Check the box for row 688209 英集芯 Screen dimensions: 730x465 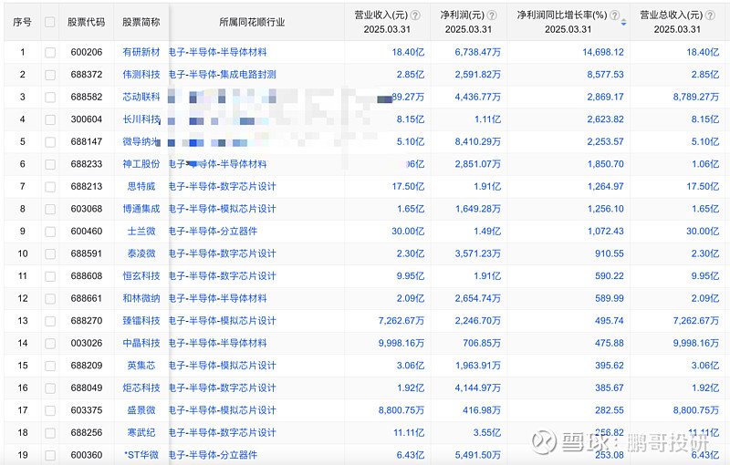(50, 366)
